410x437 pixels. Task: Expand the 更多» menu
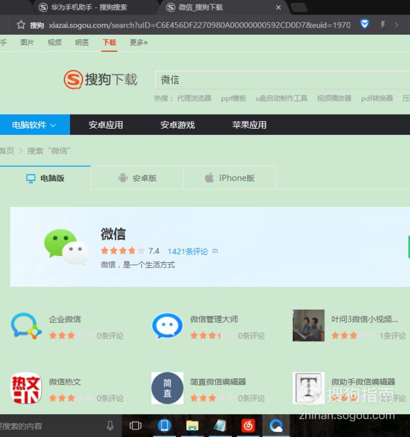tap(139, 42)
